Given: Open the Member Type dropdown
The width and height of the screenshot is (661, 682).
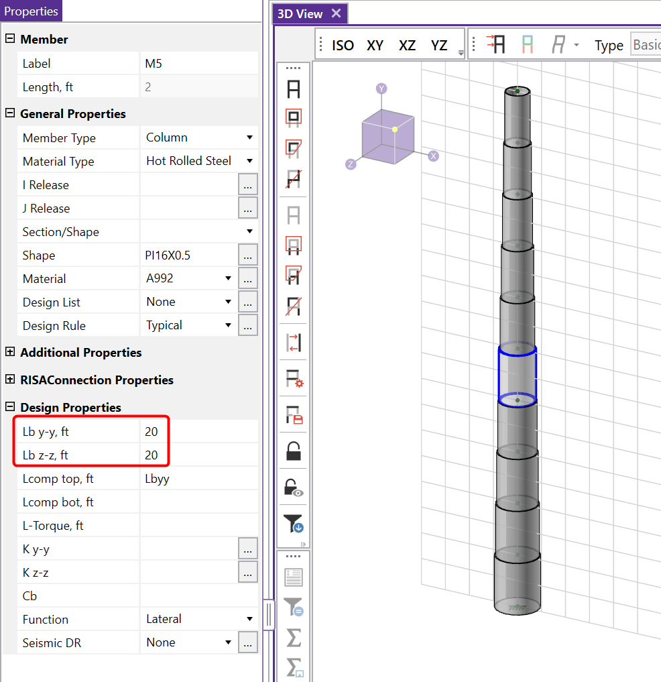Looking at the screenshot, I should coord(249,137).
